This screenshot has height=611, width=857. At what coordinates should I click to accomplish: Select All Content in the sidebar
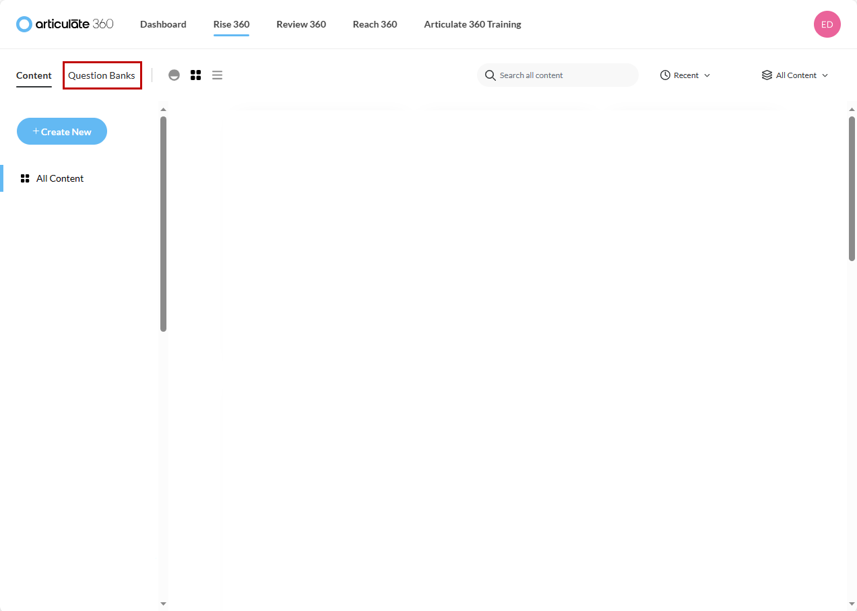[x=52, y=178]
